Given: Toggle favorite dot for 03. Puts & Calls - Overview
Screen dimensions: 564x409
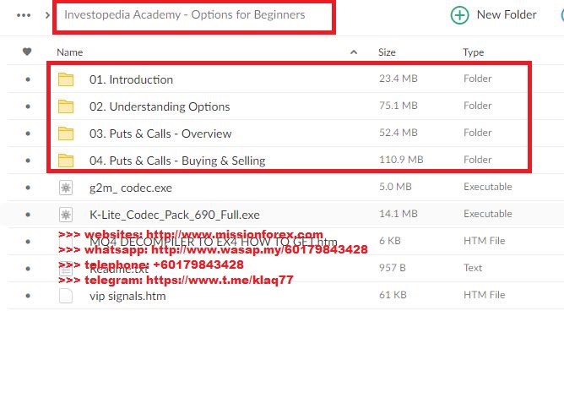Looking at the screenshot, I should [28, 134].
